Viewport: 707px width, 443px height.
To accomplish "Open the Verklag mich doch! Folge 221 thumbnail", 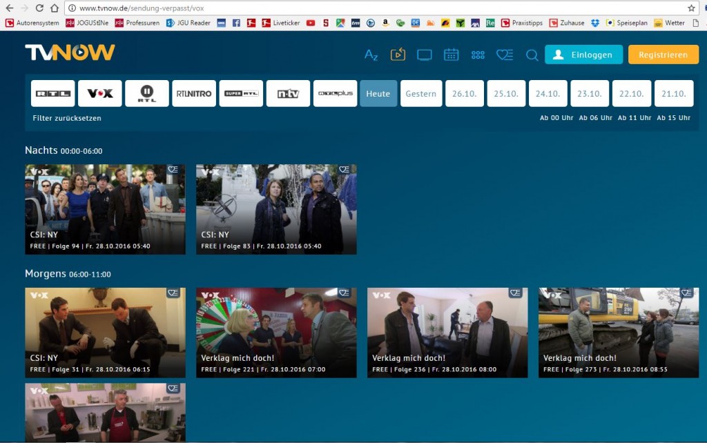I will [x=276, y=332].
